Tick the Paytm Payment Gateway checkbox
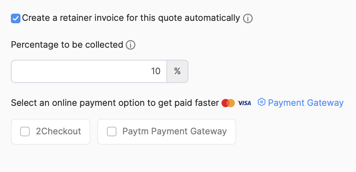The image size is (356, 172). [x=112, y=132]
